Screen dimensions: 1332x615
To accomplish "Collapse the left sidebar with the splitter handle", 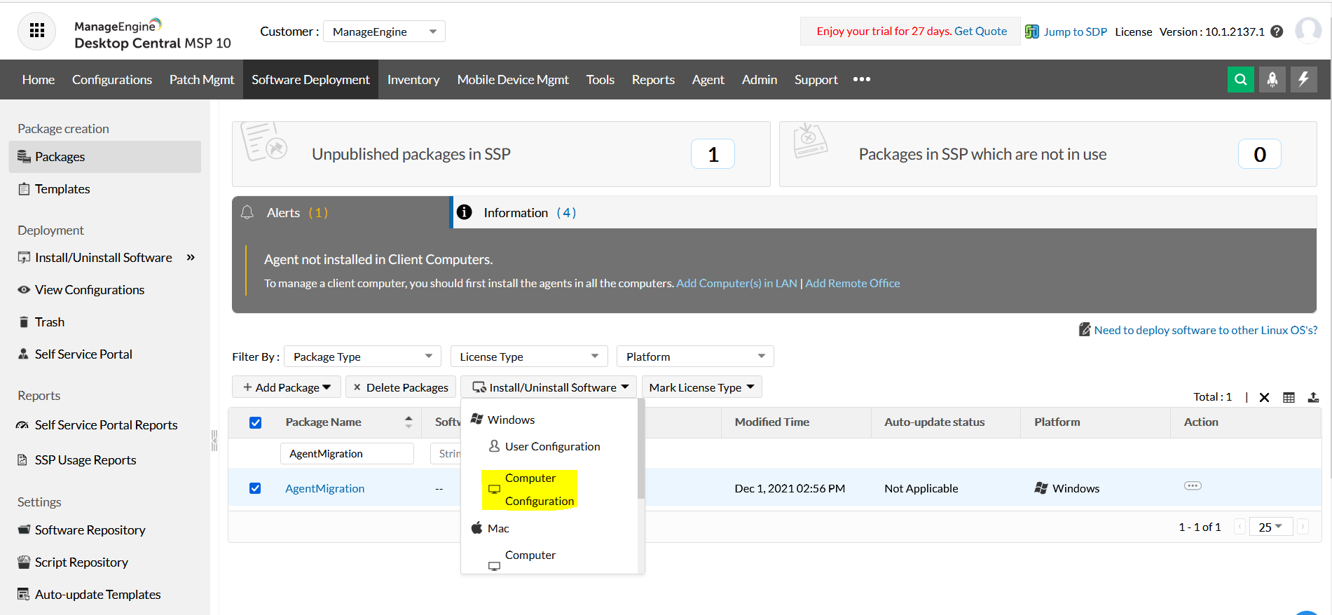I will (x=214, y=441).
